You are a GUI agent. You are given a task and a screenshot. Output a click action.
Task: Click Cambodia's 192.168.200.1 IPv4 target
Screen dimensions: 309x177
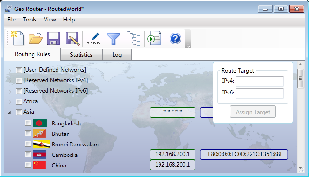pos(172,155)
